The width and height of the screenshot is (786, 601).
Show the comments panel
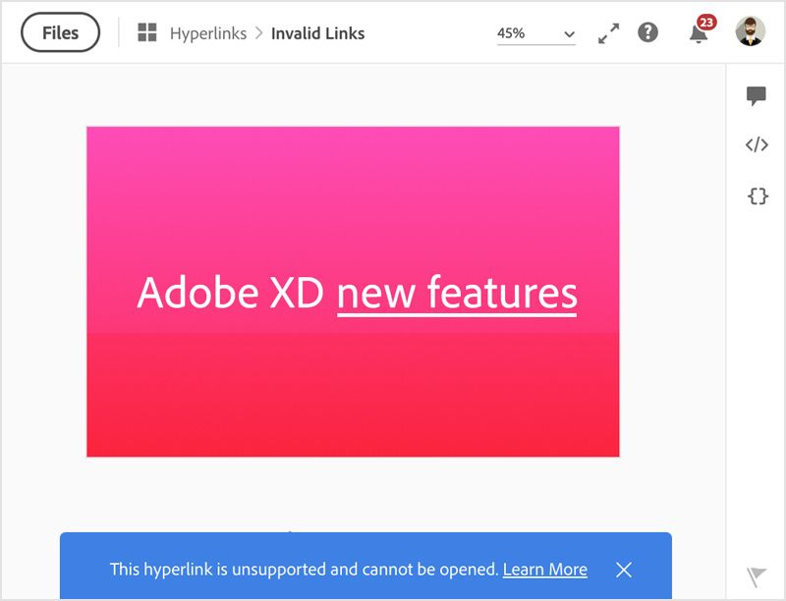756,95
